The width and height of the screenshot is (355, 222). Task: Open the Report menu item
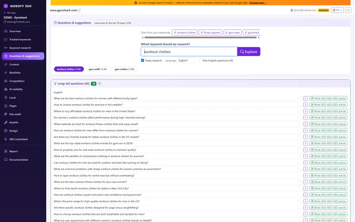tap(13, 151)
